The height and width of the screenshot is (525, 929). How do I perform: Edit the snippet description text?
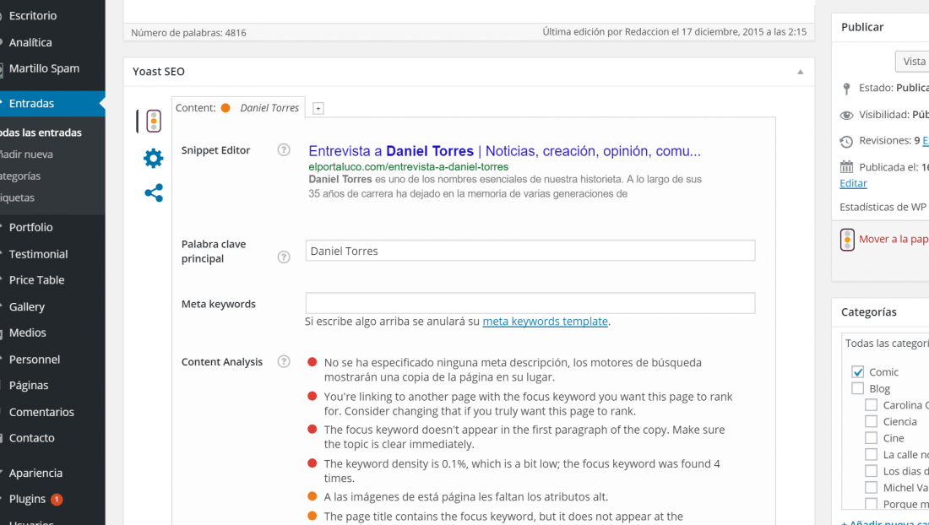[505, 186]
